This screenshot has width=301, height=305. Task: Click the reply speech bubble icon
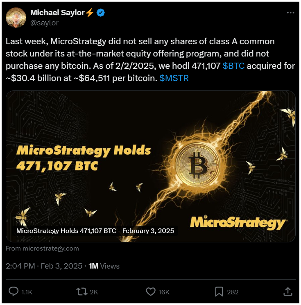coord(14,292)
